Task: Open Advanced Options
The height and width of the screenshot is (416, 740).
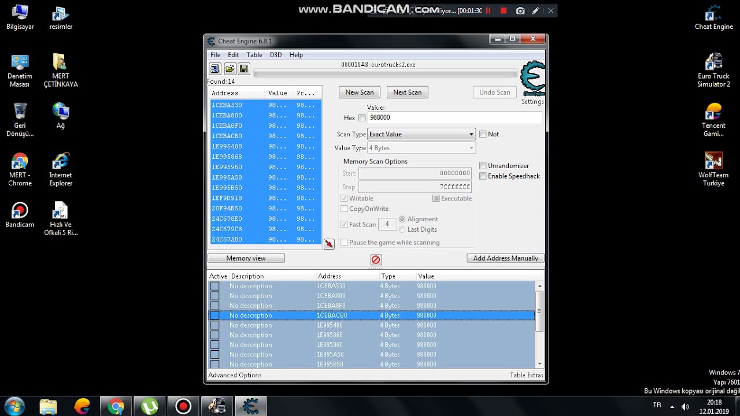Action: click(235, 375)
